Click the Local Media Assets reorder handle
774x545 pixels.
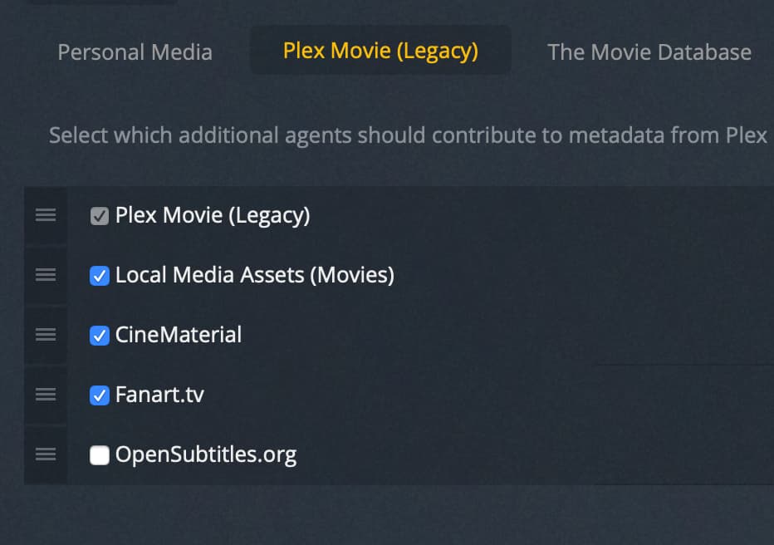46,275
